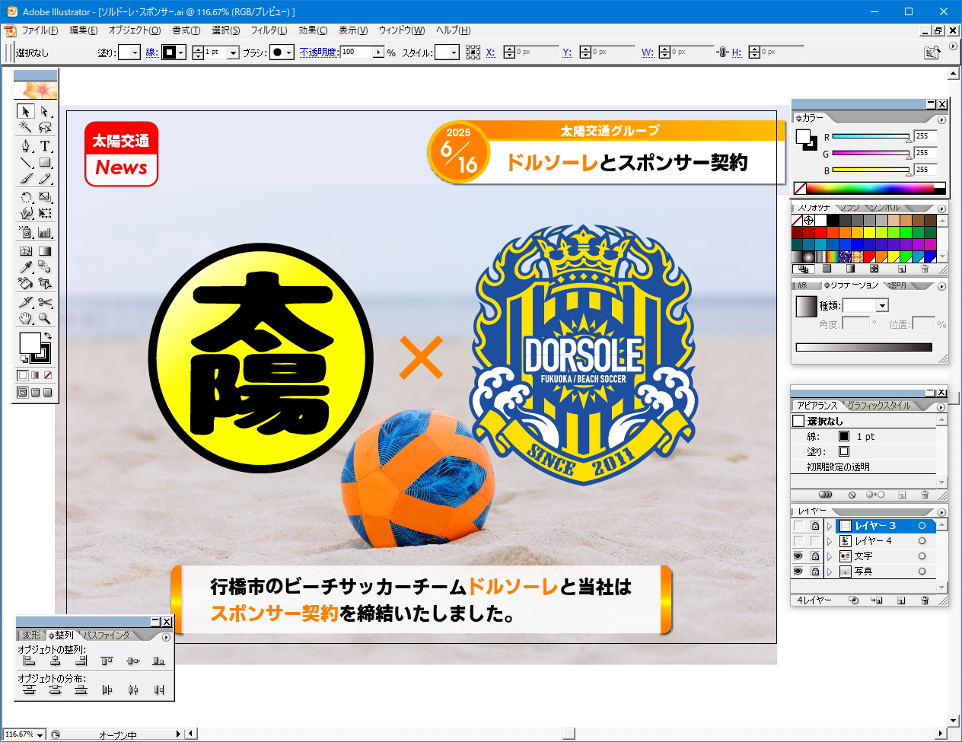Expand レイヤー 4 disclosure triangle

coord(830,541)
